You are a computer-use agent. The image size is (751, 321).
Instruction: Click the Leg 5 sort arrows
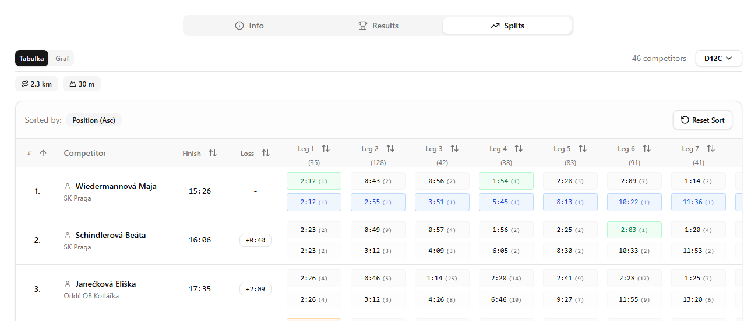tap(582, 149)
